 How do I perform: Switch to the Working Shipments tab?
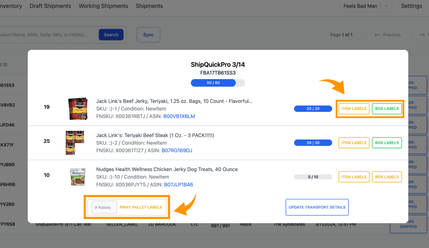(103, 6)
